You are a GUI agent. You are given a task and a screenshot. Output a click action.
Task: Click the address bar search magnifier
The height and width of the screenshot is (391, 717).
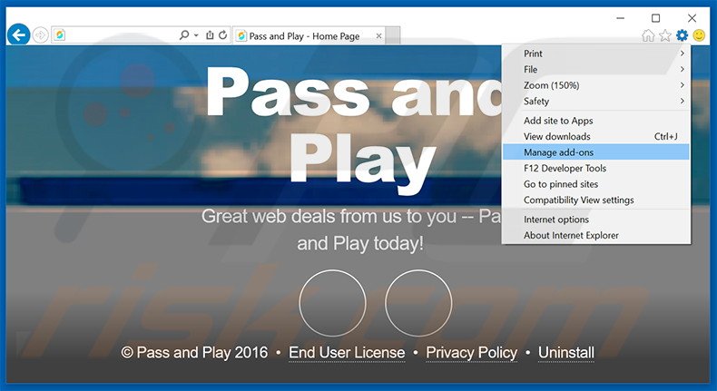(184, 34)
